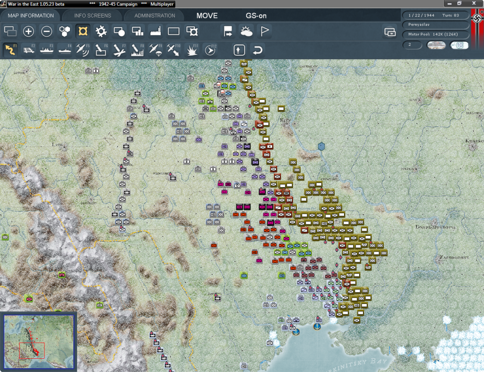Open the MAP INFORMATION tab
This screenshot has width=484, height=372.
coord(31,16)
